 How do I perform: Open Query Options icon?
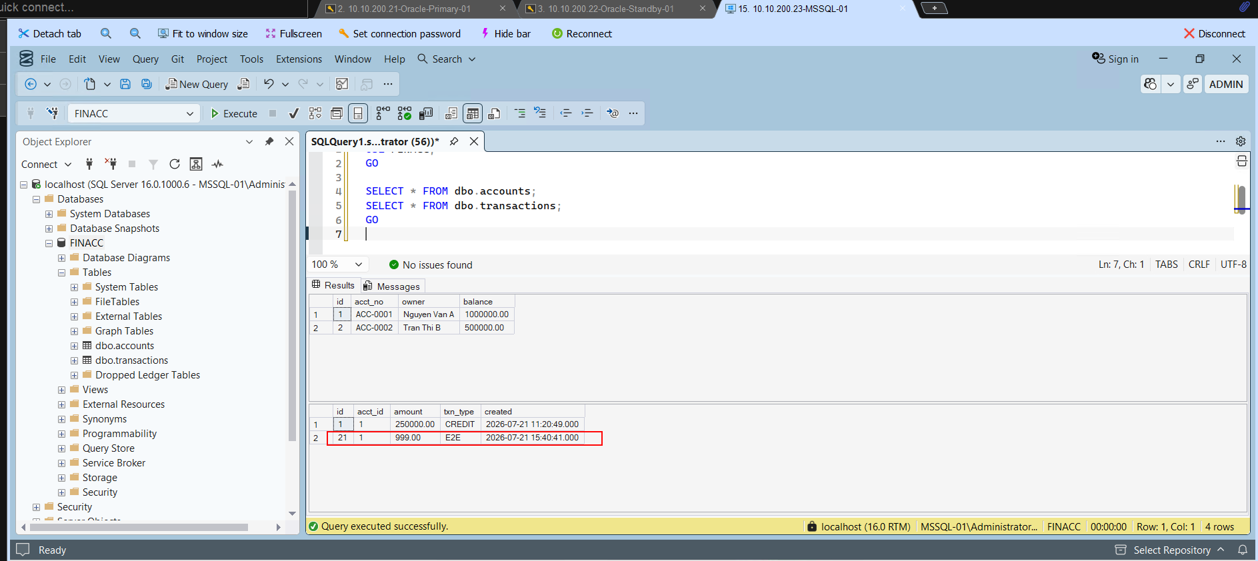[337, 113]
